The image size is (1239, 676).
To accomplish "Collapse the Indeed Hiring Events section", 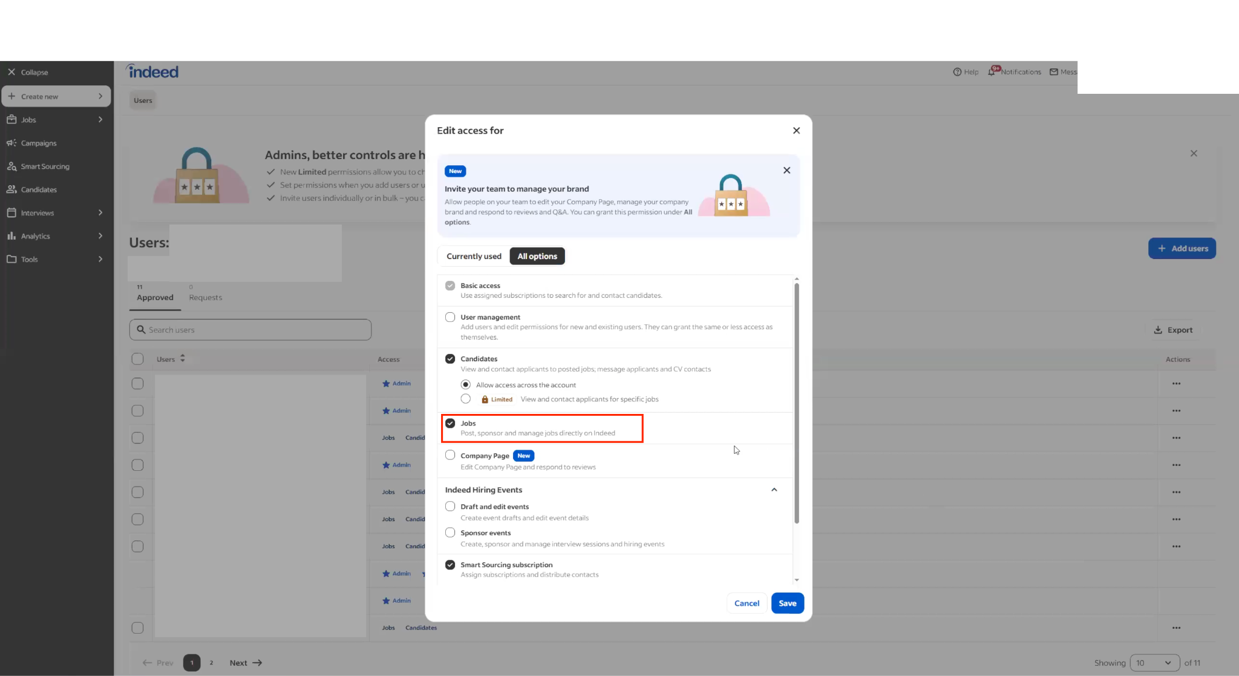I will coord(774,490).
